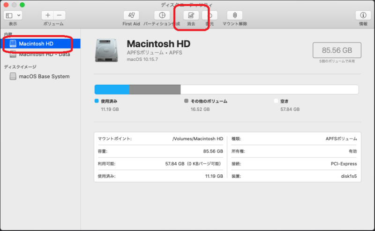Click the /Volumes/Macintosh HD mount point
375x231 pixels.
[x=198, y=139]
